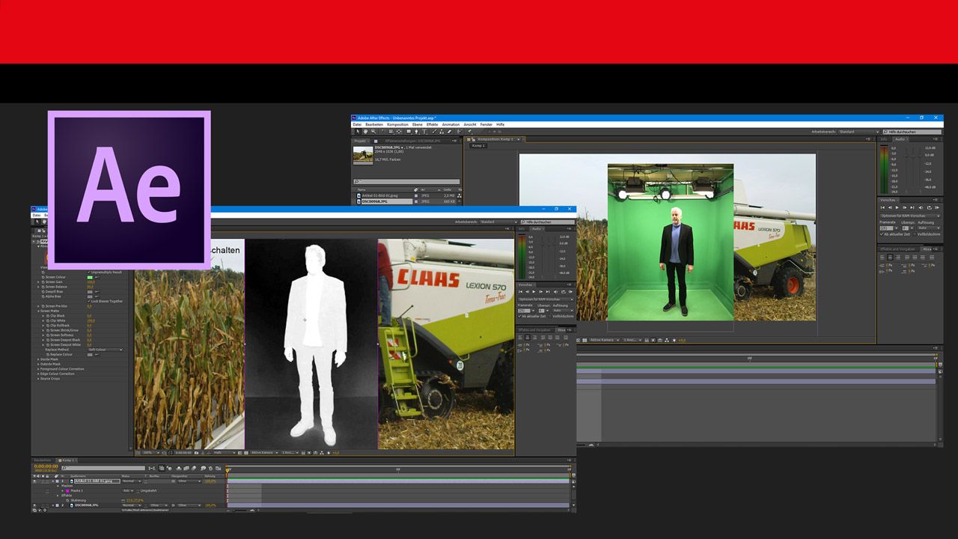
Task: Open the Effekte menu
Action: 433,124
